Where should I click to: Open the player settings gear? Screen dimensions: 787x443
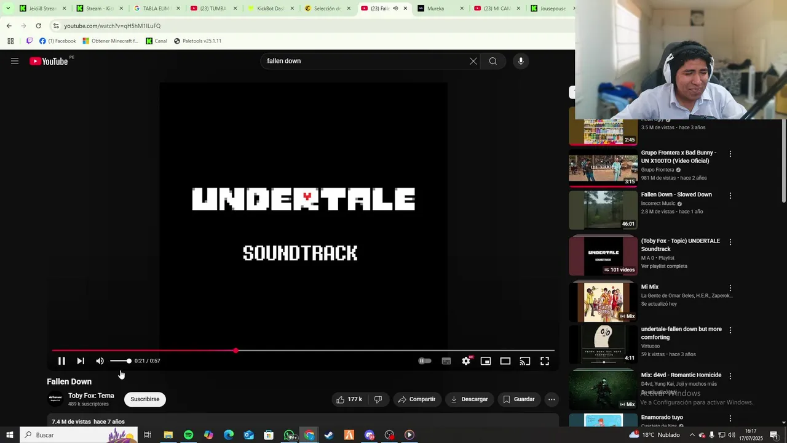click(466, 361)
